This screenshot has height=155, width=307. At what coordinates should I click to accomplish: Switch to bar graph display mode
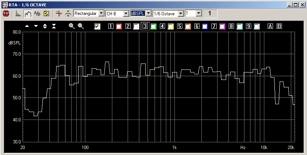[x=18, y=13]
